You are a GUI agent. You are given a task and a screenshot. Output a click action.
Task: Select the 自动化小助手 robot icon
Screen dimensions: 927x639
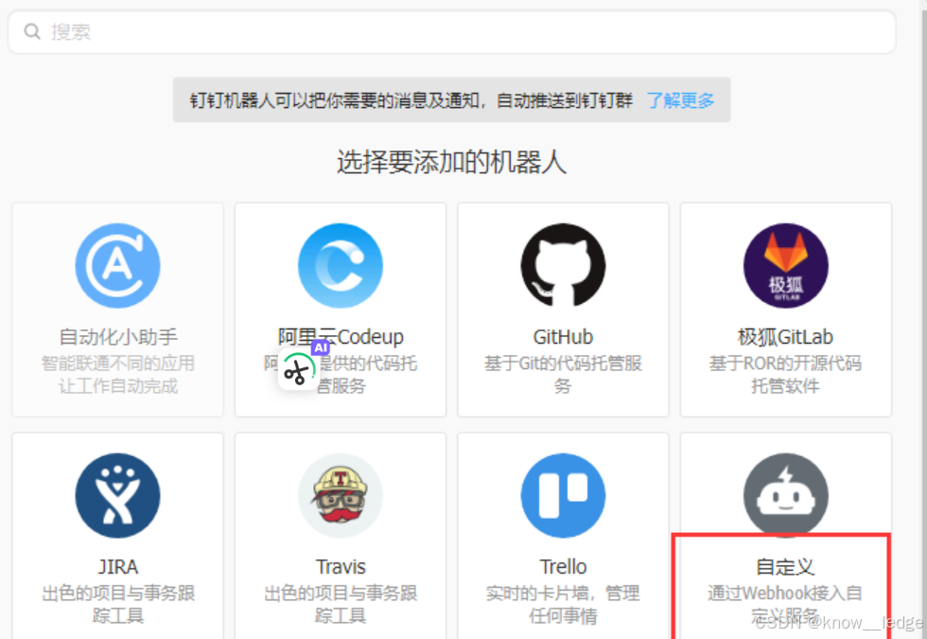point(117,266)
